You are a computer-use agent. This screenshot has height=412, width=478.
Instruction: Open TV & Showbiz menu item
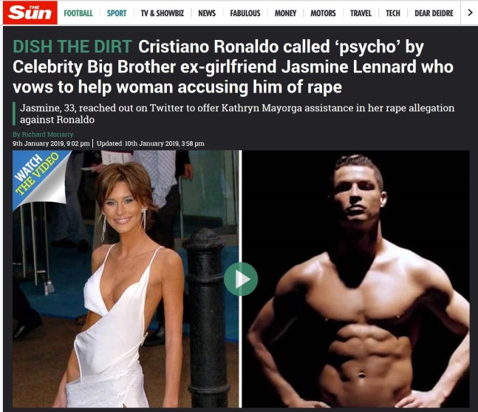[163, 13]
